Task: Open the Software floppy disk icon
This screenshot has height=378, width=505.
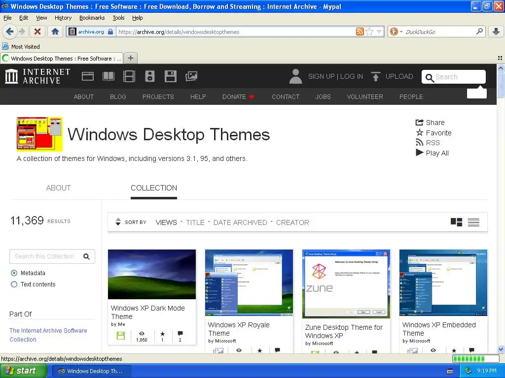Action: [170, 76]
